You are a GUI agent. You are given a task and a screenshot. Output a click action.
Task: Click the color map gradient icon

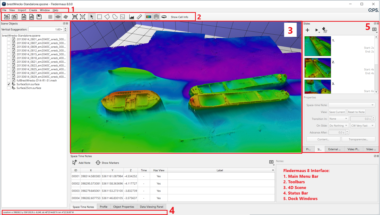149,17
